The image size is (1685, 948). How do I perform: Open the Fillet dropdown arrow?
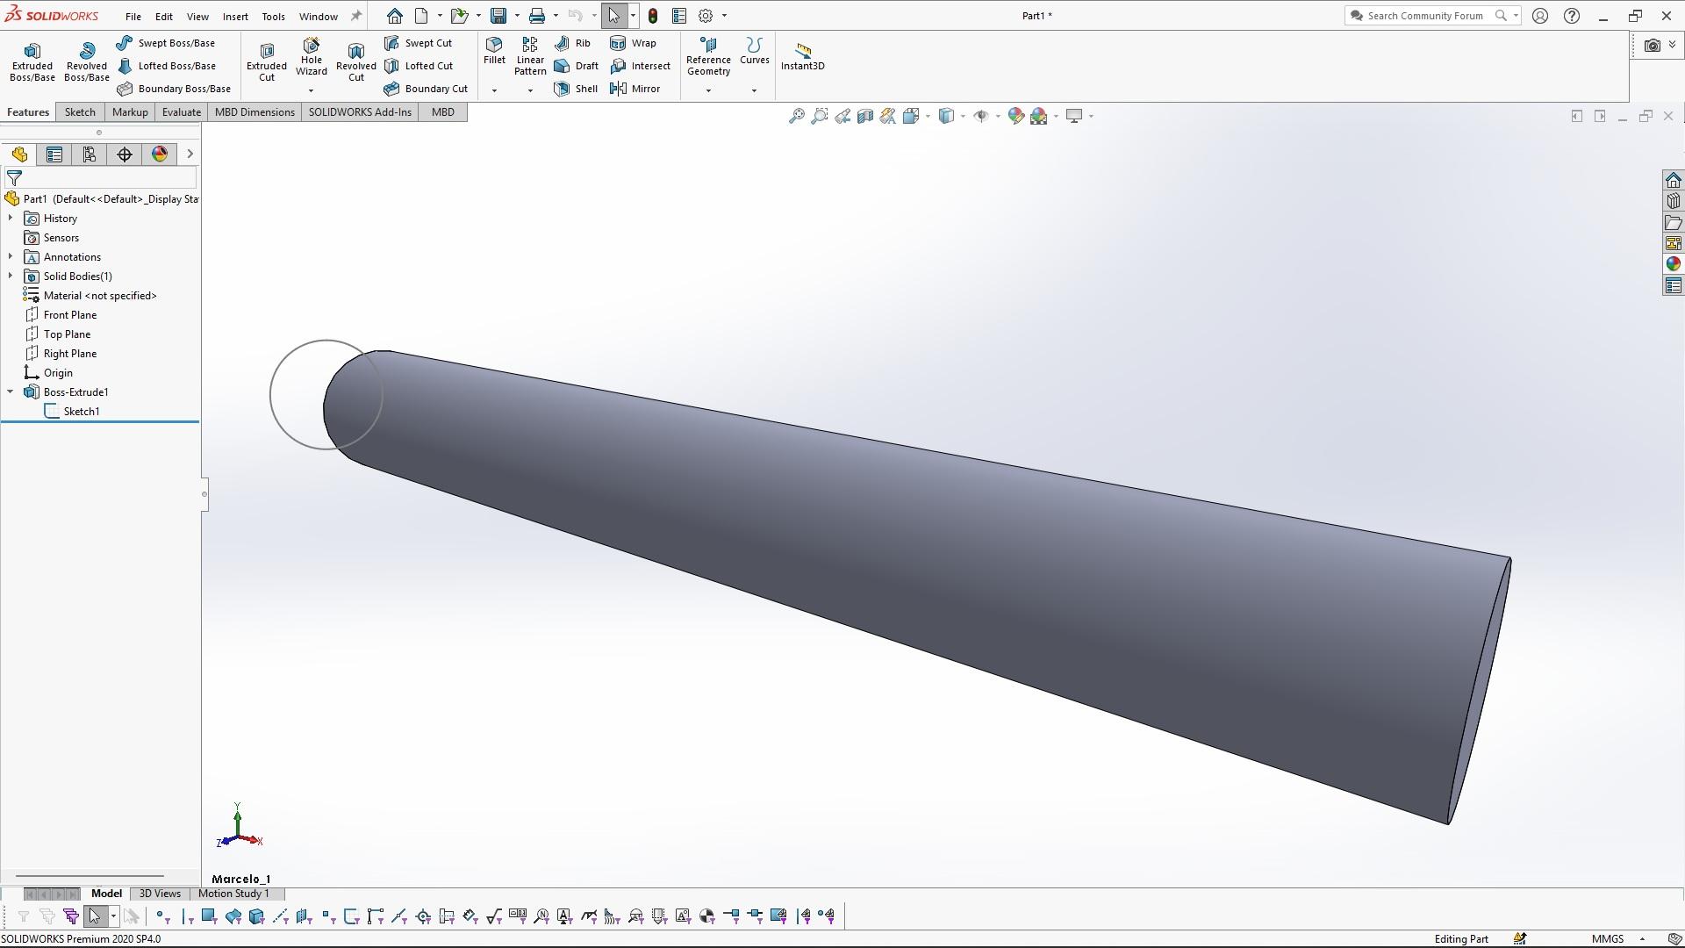click(x=494, y=90)
